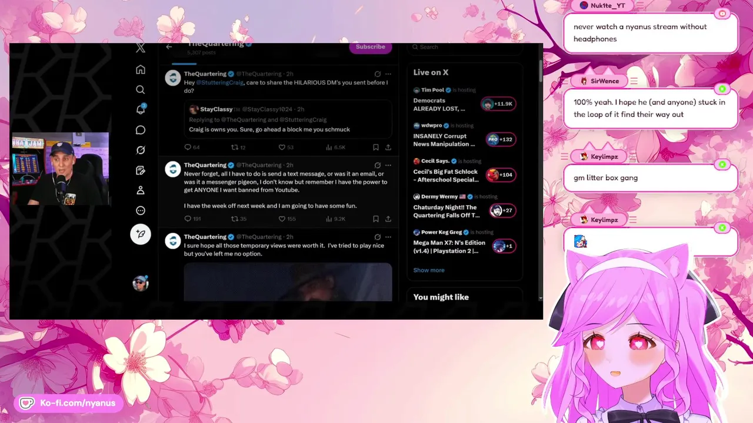Click the +132 listeners badge
Screen dimensions: 753x423
[501, 139]
